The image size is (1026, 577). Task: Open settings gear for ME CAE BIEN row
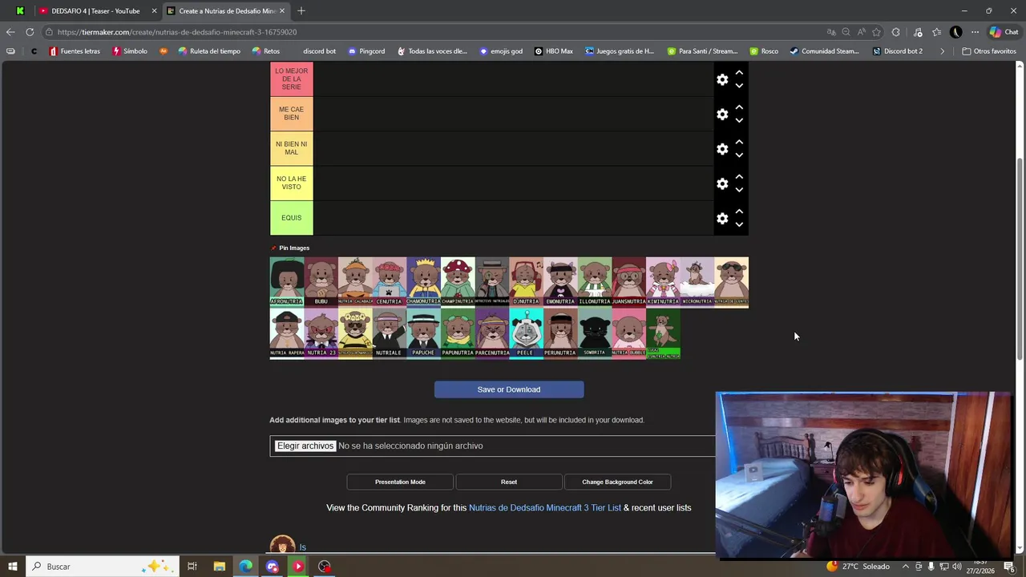click(x=722, y=115)
